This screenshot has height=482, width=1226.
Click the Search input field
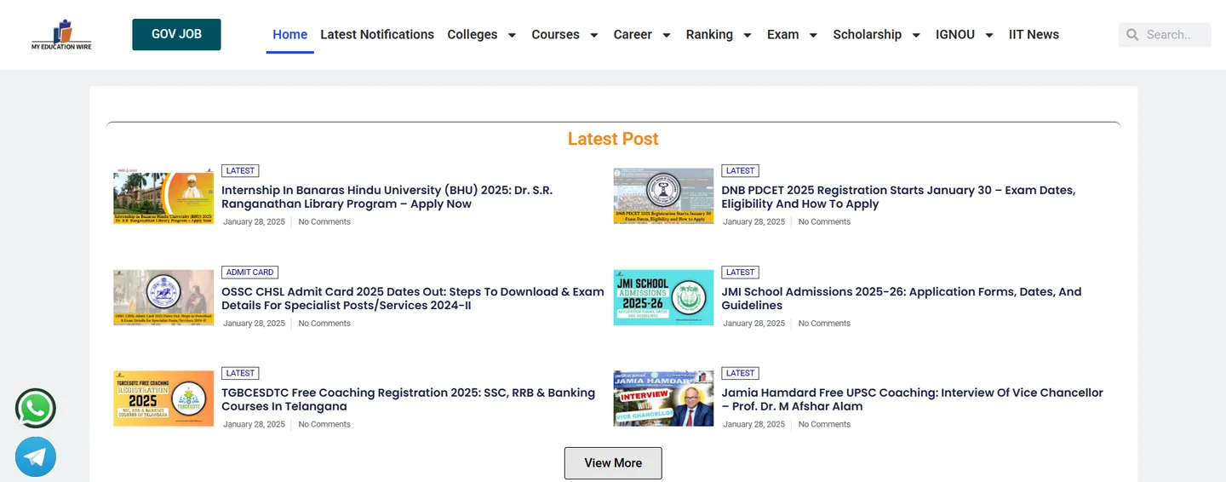tap(1175, 35)
